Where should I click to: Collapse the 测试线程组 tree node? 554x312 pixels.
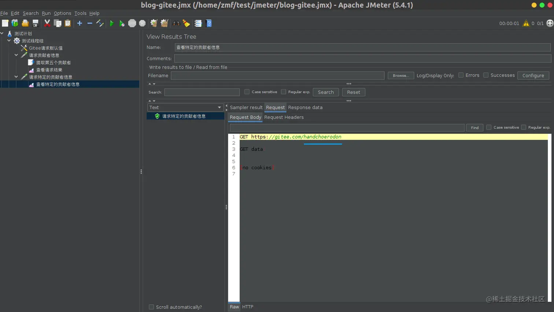9,41
